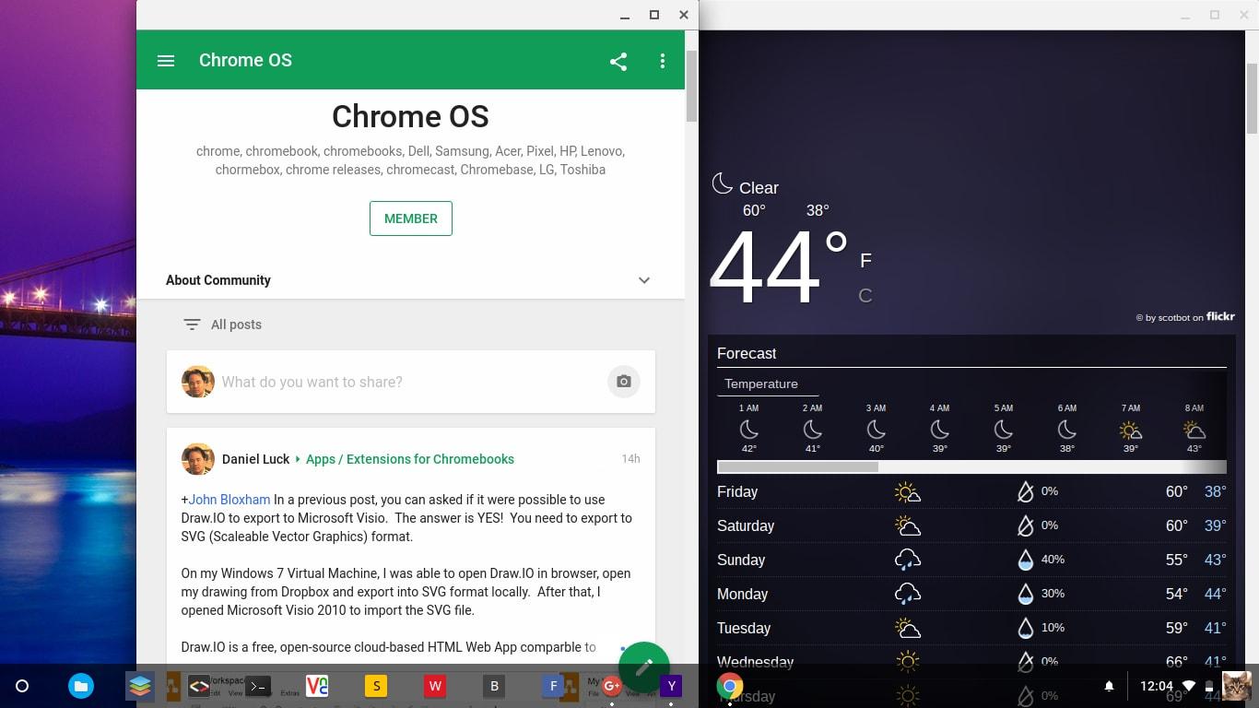1259x708 pixels.
Task: Click the notification bell in system tray
Action: click(1109, 686)
